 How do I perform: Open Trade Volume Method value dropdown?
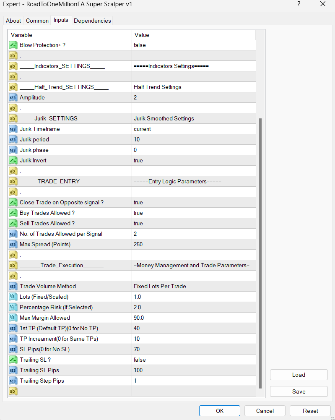[x=194, y=286]
